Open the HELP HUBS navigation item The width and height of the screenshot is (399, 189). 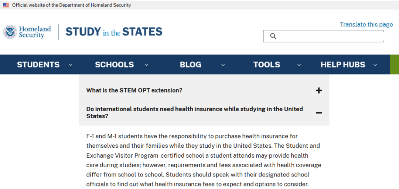click(x=342, y=65)
